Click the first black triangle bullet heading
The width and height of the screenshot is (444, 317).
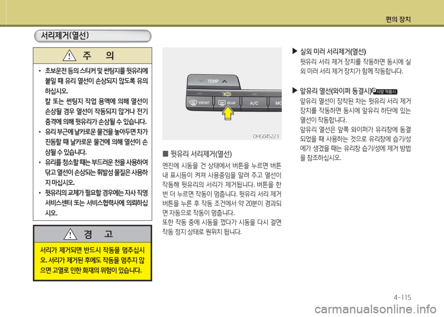296,52
